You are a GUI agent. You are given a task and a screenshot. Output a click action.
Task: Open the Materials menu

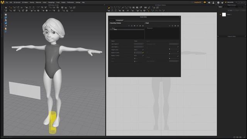tap(38, 2)
